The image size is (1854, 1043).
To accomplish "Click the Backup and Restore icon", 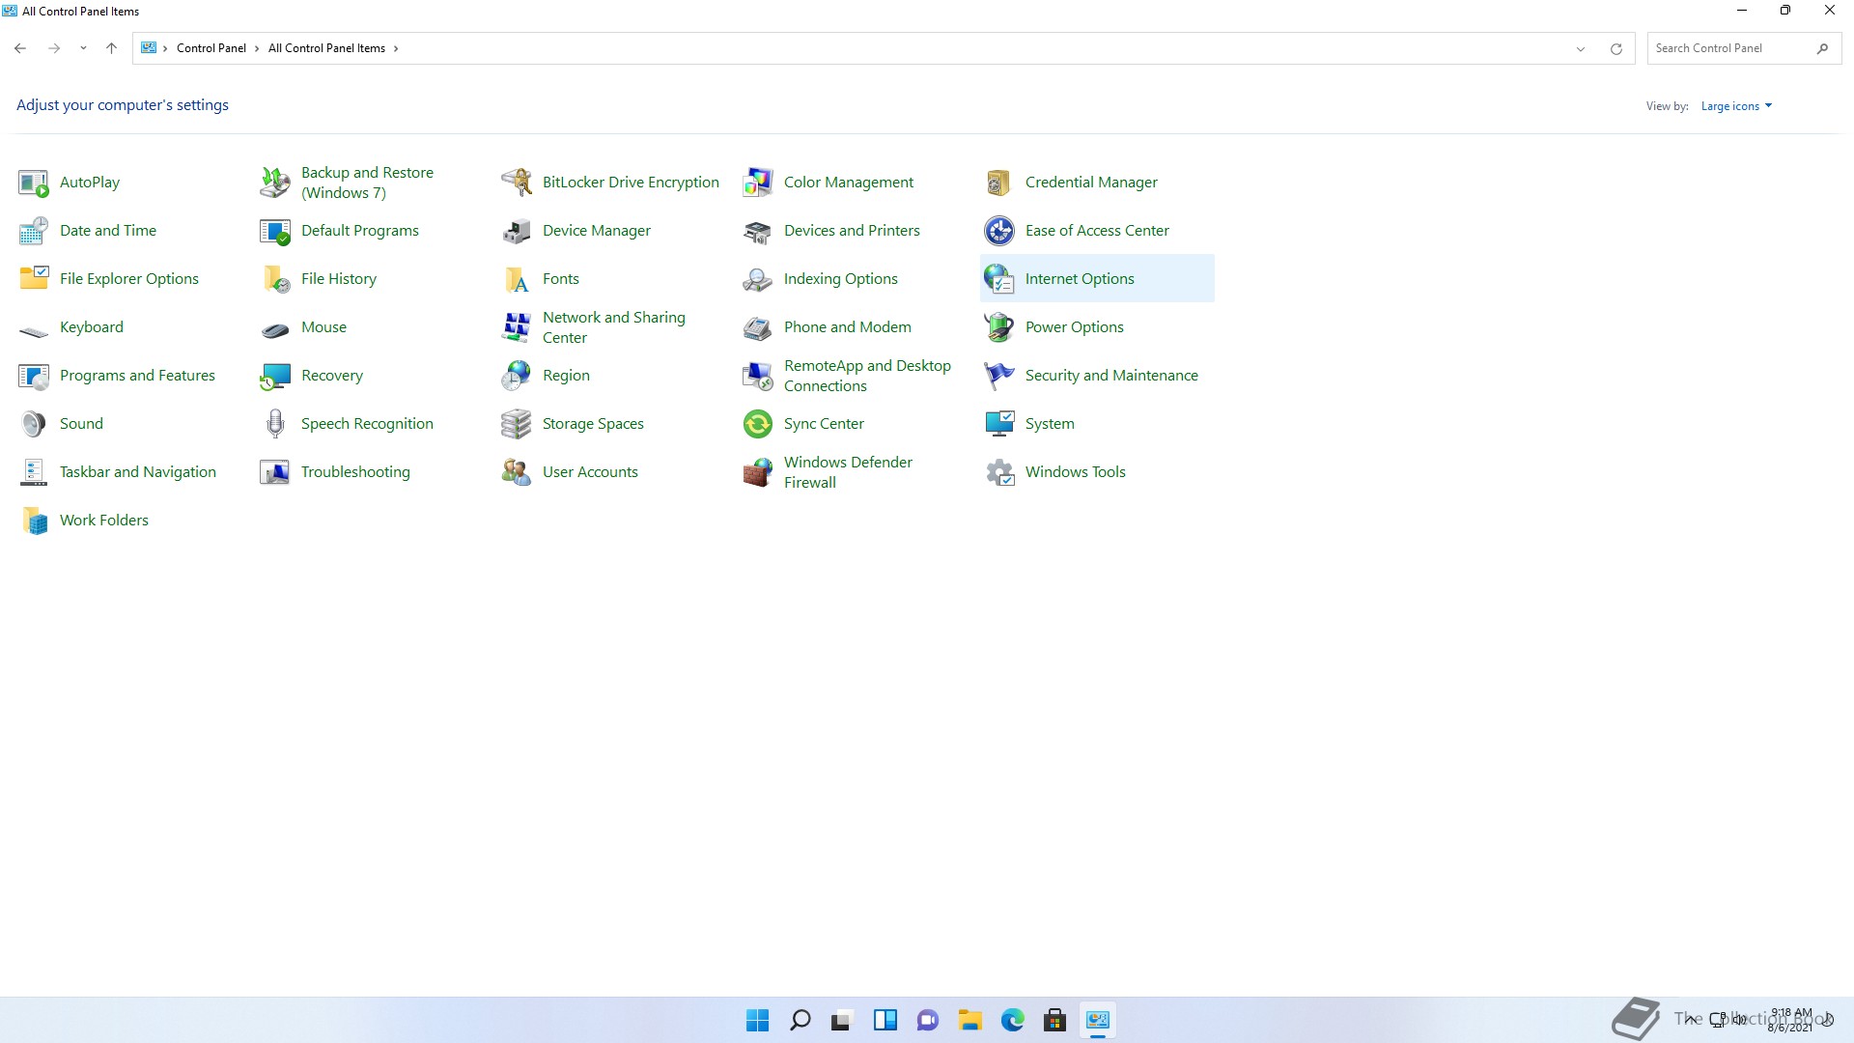I will (x=275, y=183).
